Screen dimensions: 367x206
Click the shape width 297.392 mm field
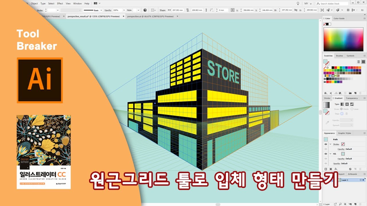pyautogui.click(x=178, y=10)
